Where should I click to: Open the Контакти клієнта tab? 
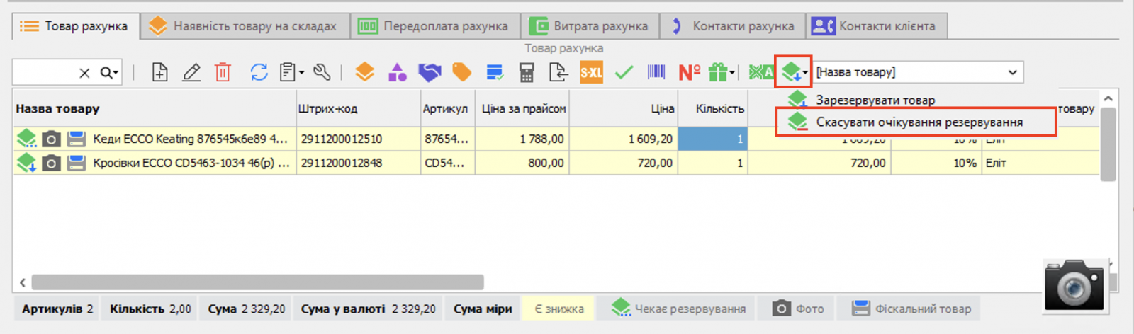click(x=876, y=26)
